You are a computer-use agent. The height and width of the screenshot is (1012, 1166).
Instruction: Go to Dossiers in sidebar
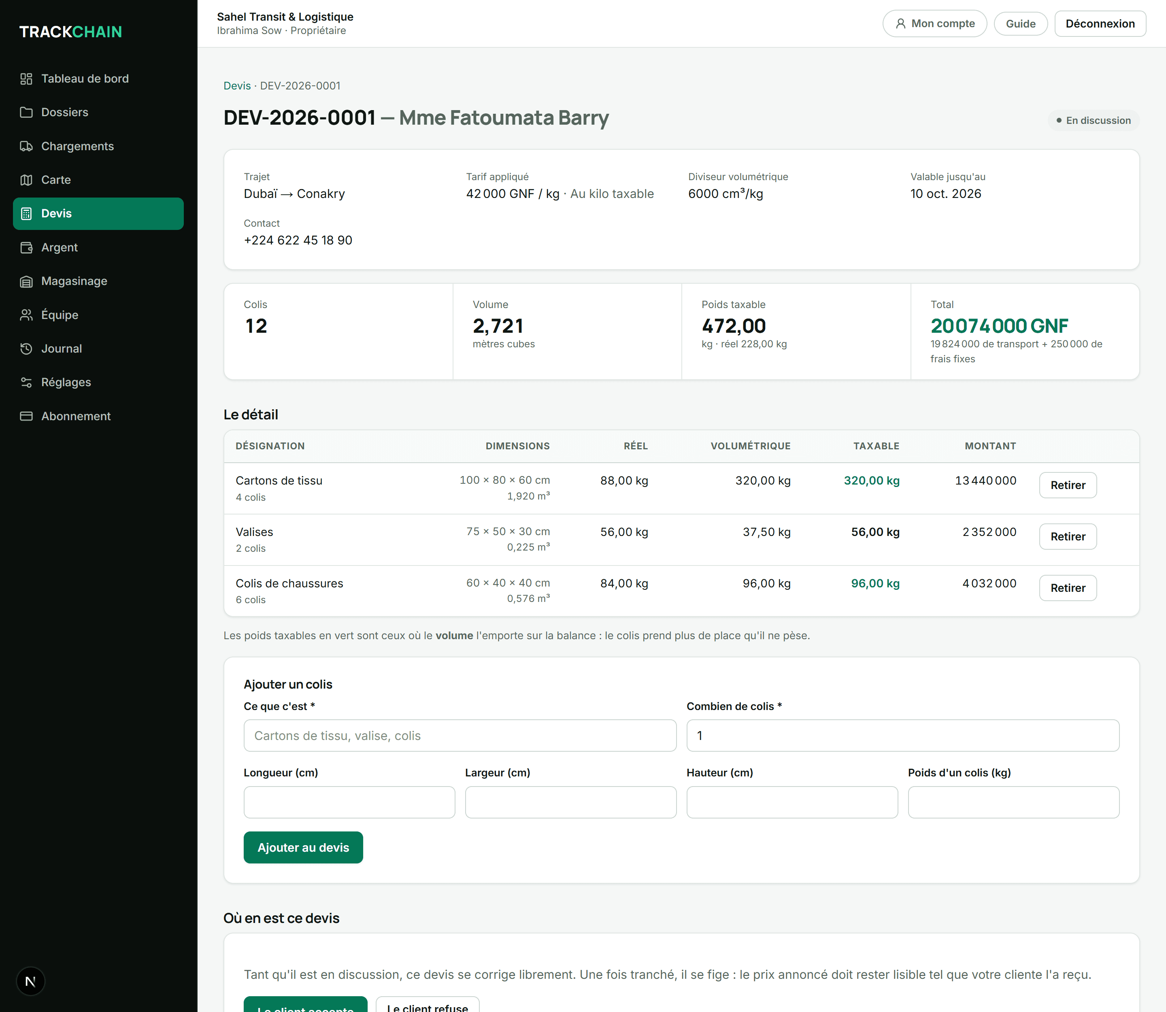coord(98,113)
